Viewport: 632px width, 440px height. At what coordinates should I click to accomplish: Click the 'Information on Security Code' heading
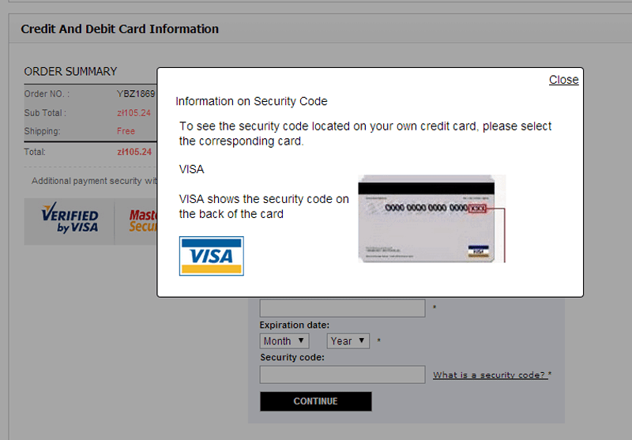tap(251, 101)
